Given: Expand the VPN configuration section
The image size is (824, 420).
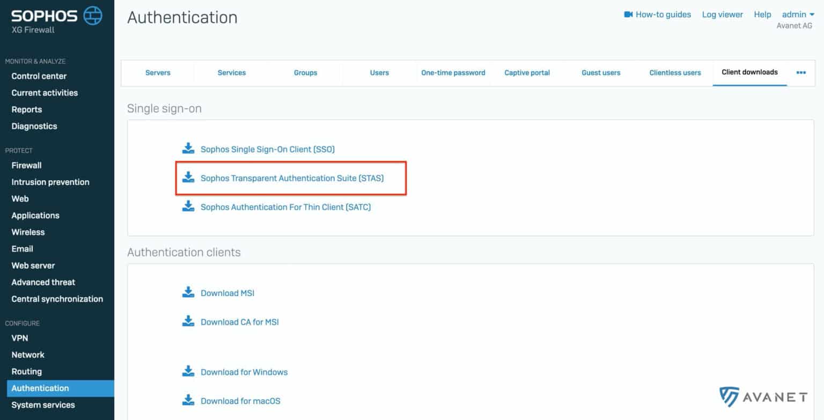Looking at the screenshot, I should click(x=20, y=338).
